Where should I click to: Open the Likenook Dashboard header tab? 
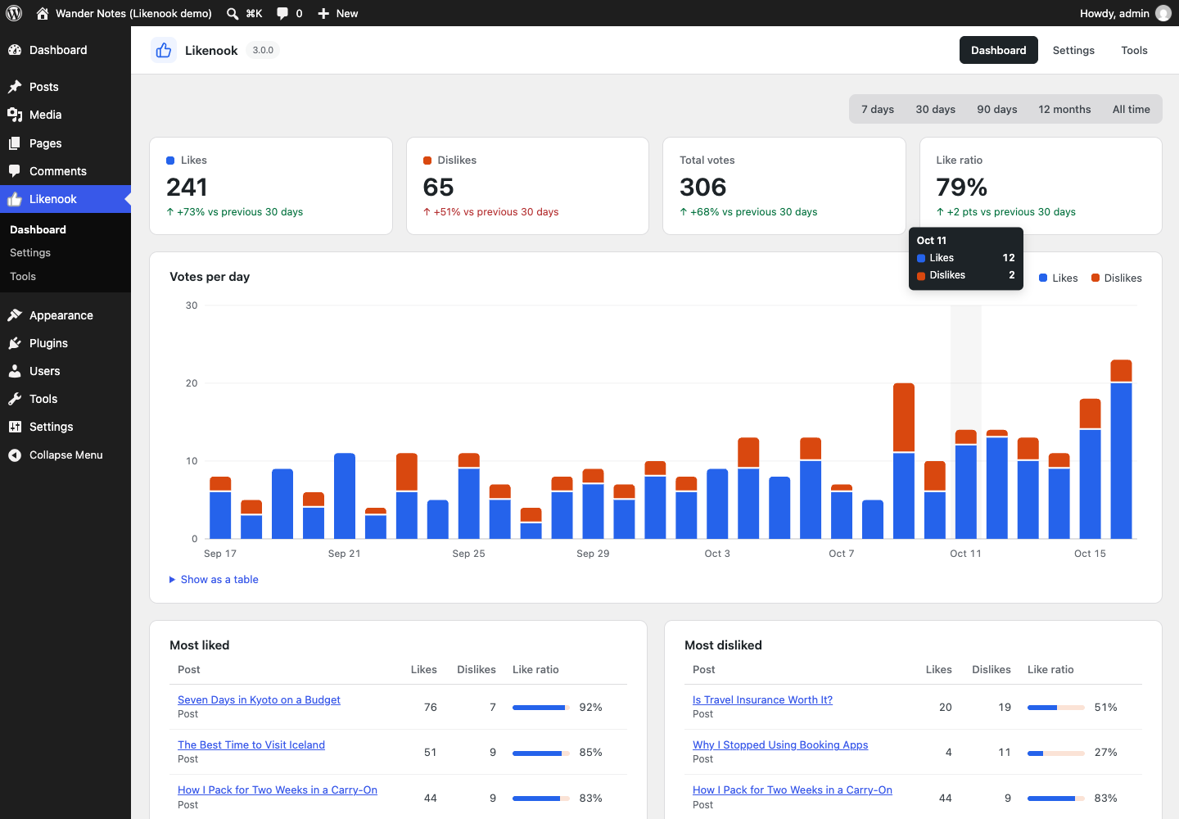click(999, 50)
